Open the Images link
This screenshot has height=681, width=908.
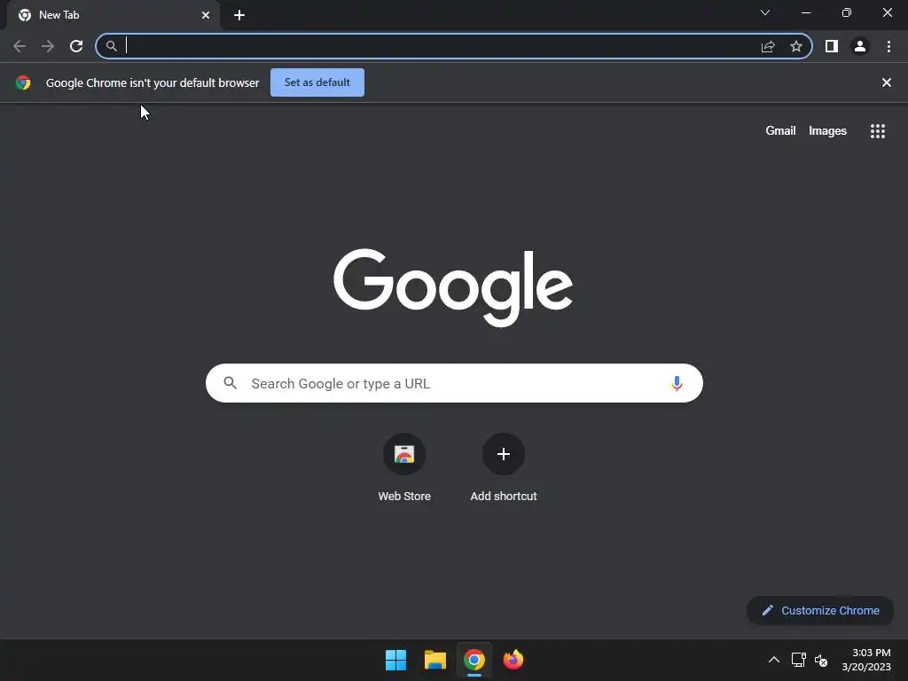tap(827, 131)
